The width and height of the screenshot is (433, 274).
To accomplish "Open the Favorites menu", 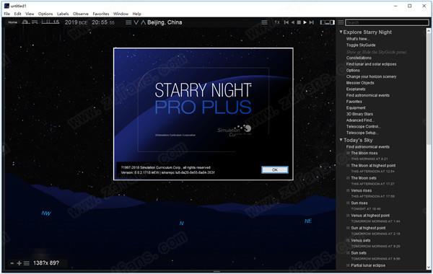I will (101, 14).
